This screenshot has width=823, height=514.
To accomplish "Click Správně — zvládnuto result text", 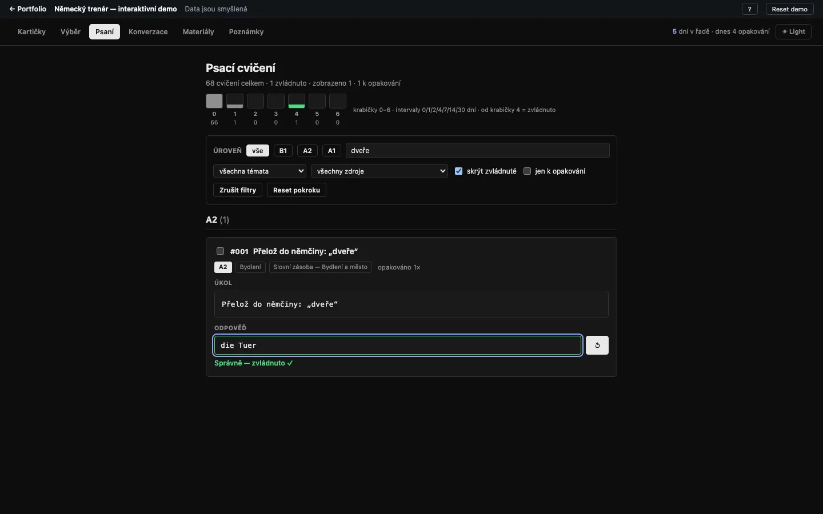I will pyautogui.click(x=254, y=363).
